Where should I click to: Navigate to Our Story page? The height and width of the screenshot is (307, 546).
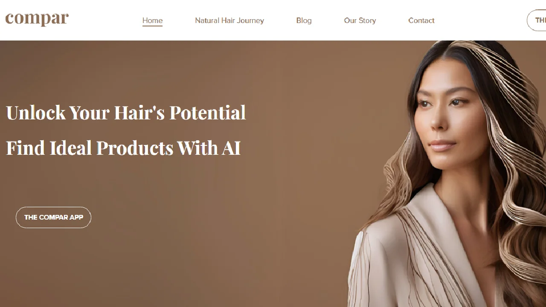pyautogui.click(x=360, y=20)
